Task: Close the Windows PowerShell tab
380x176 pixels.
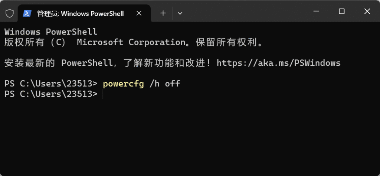Action: click(139, 13)
